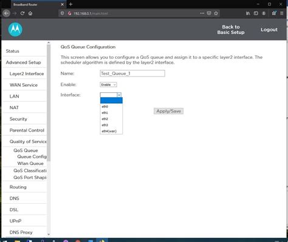Open the Firefox hamburger menu

(282, 13)
